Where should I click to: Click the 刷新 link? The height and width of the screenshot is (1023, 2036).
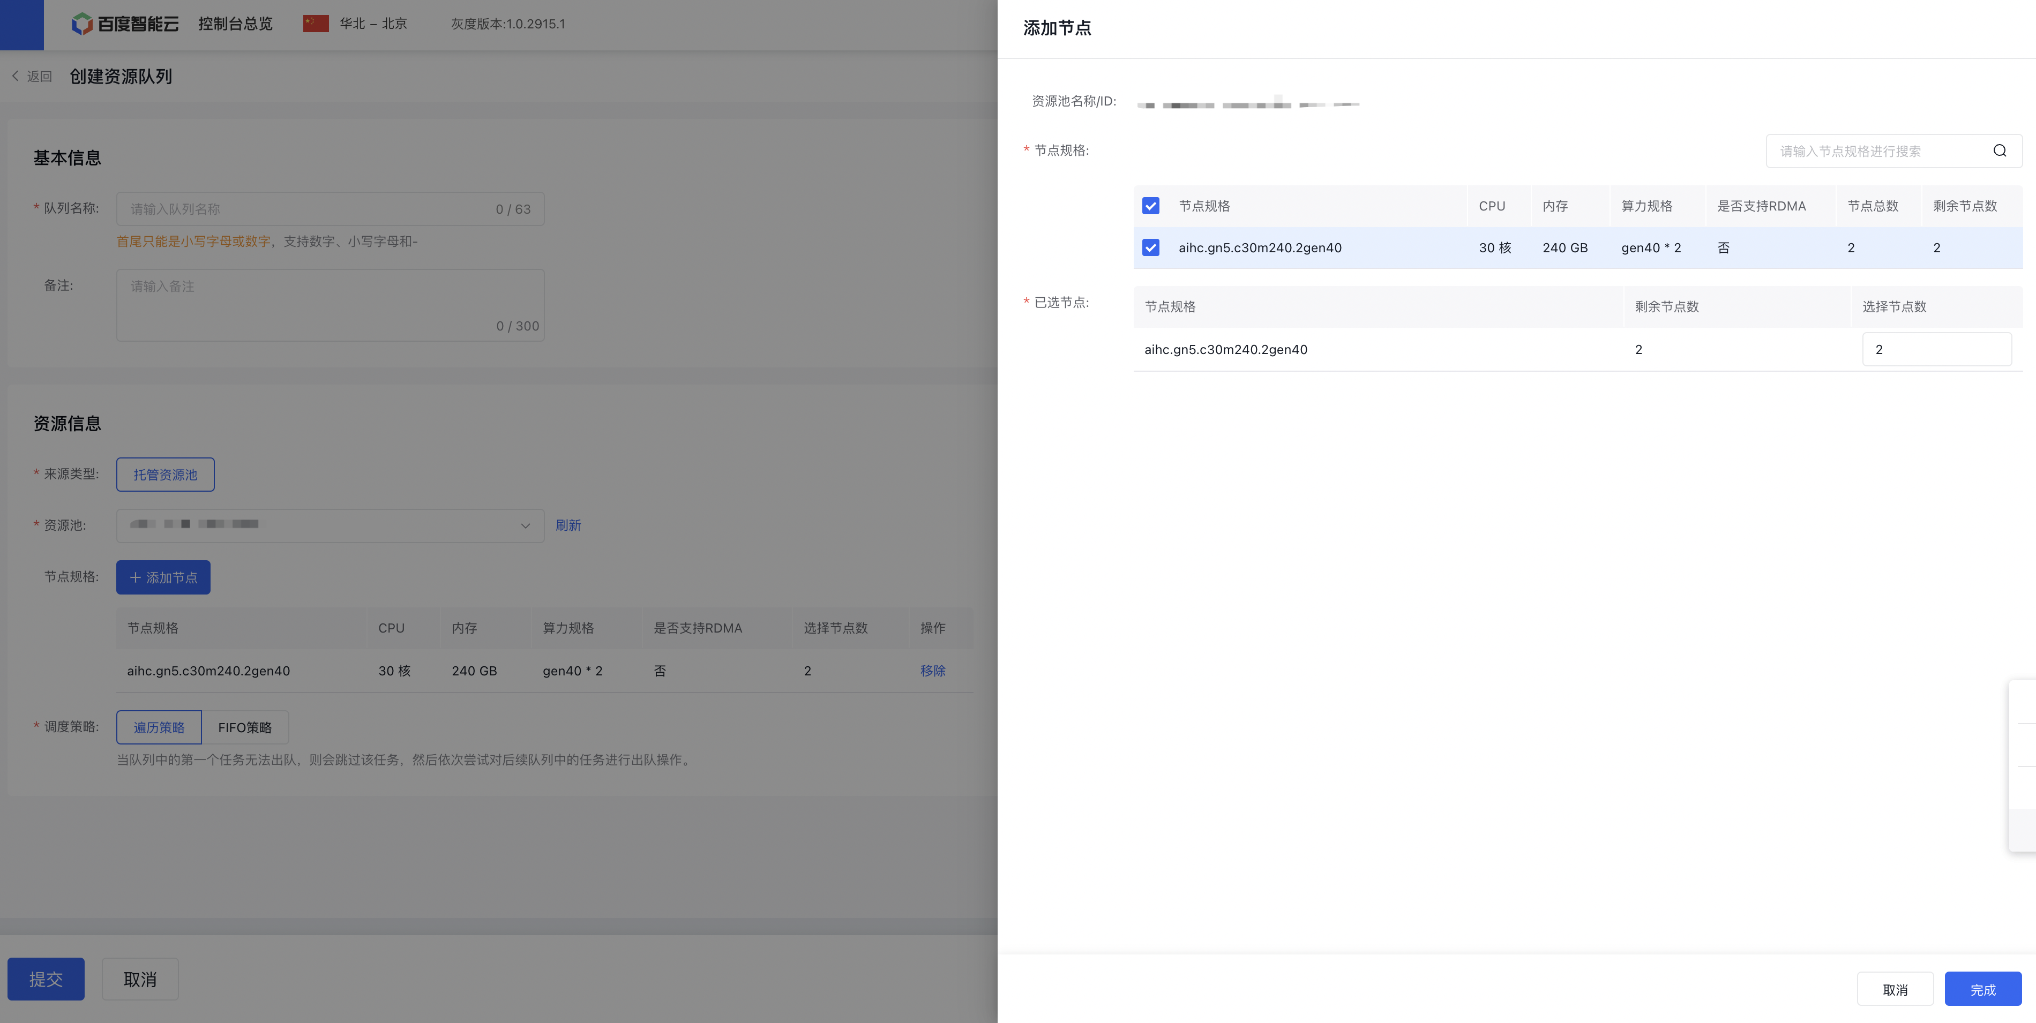(568, 525)
